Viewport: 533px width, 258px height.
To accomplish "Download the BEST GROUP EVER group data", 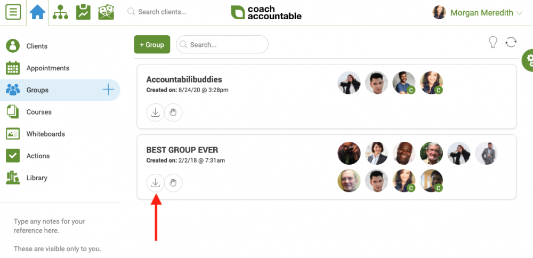I will 155,183.
